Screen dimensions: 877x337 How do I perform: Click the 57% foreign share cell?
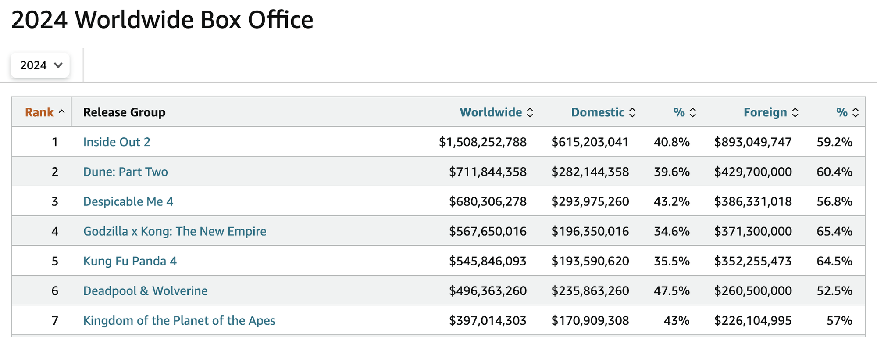(x=840, y=321)
